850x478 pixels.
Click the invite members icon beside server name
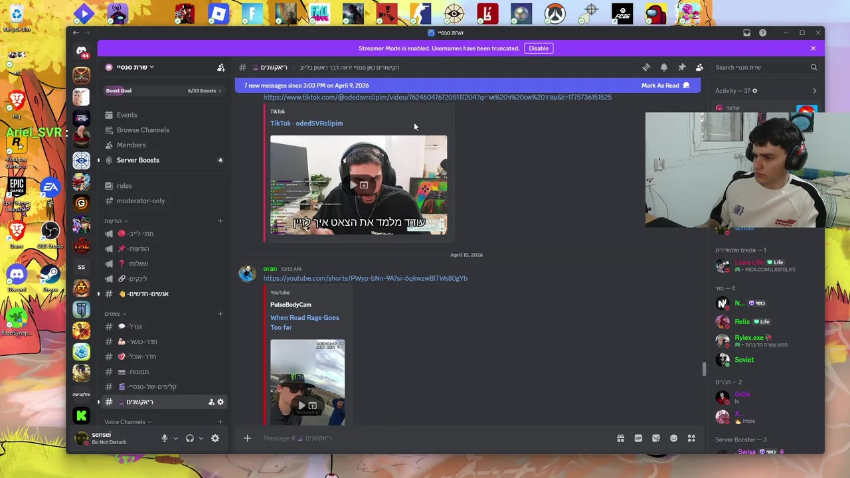221,67
